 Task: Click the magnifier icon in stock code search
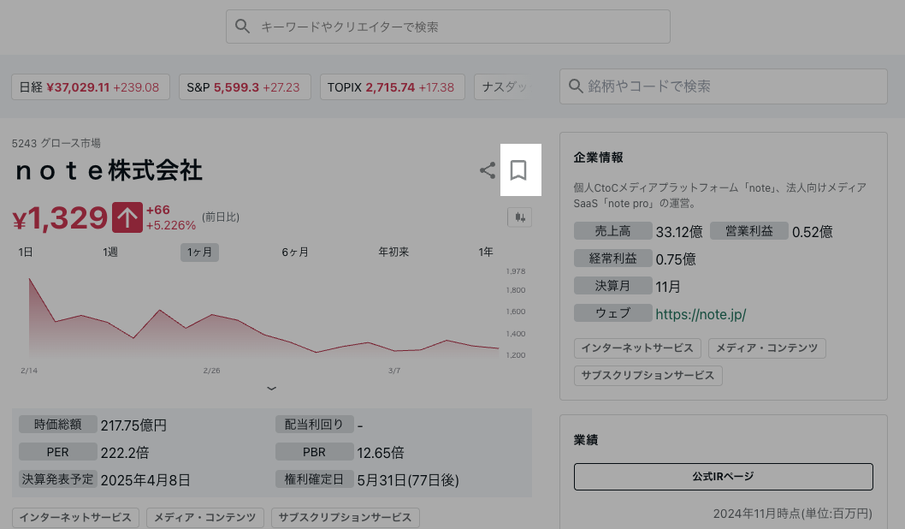(x=575, y=86)
